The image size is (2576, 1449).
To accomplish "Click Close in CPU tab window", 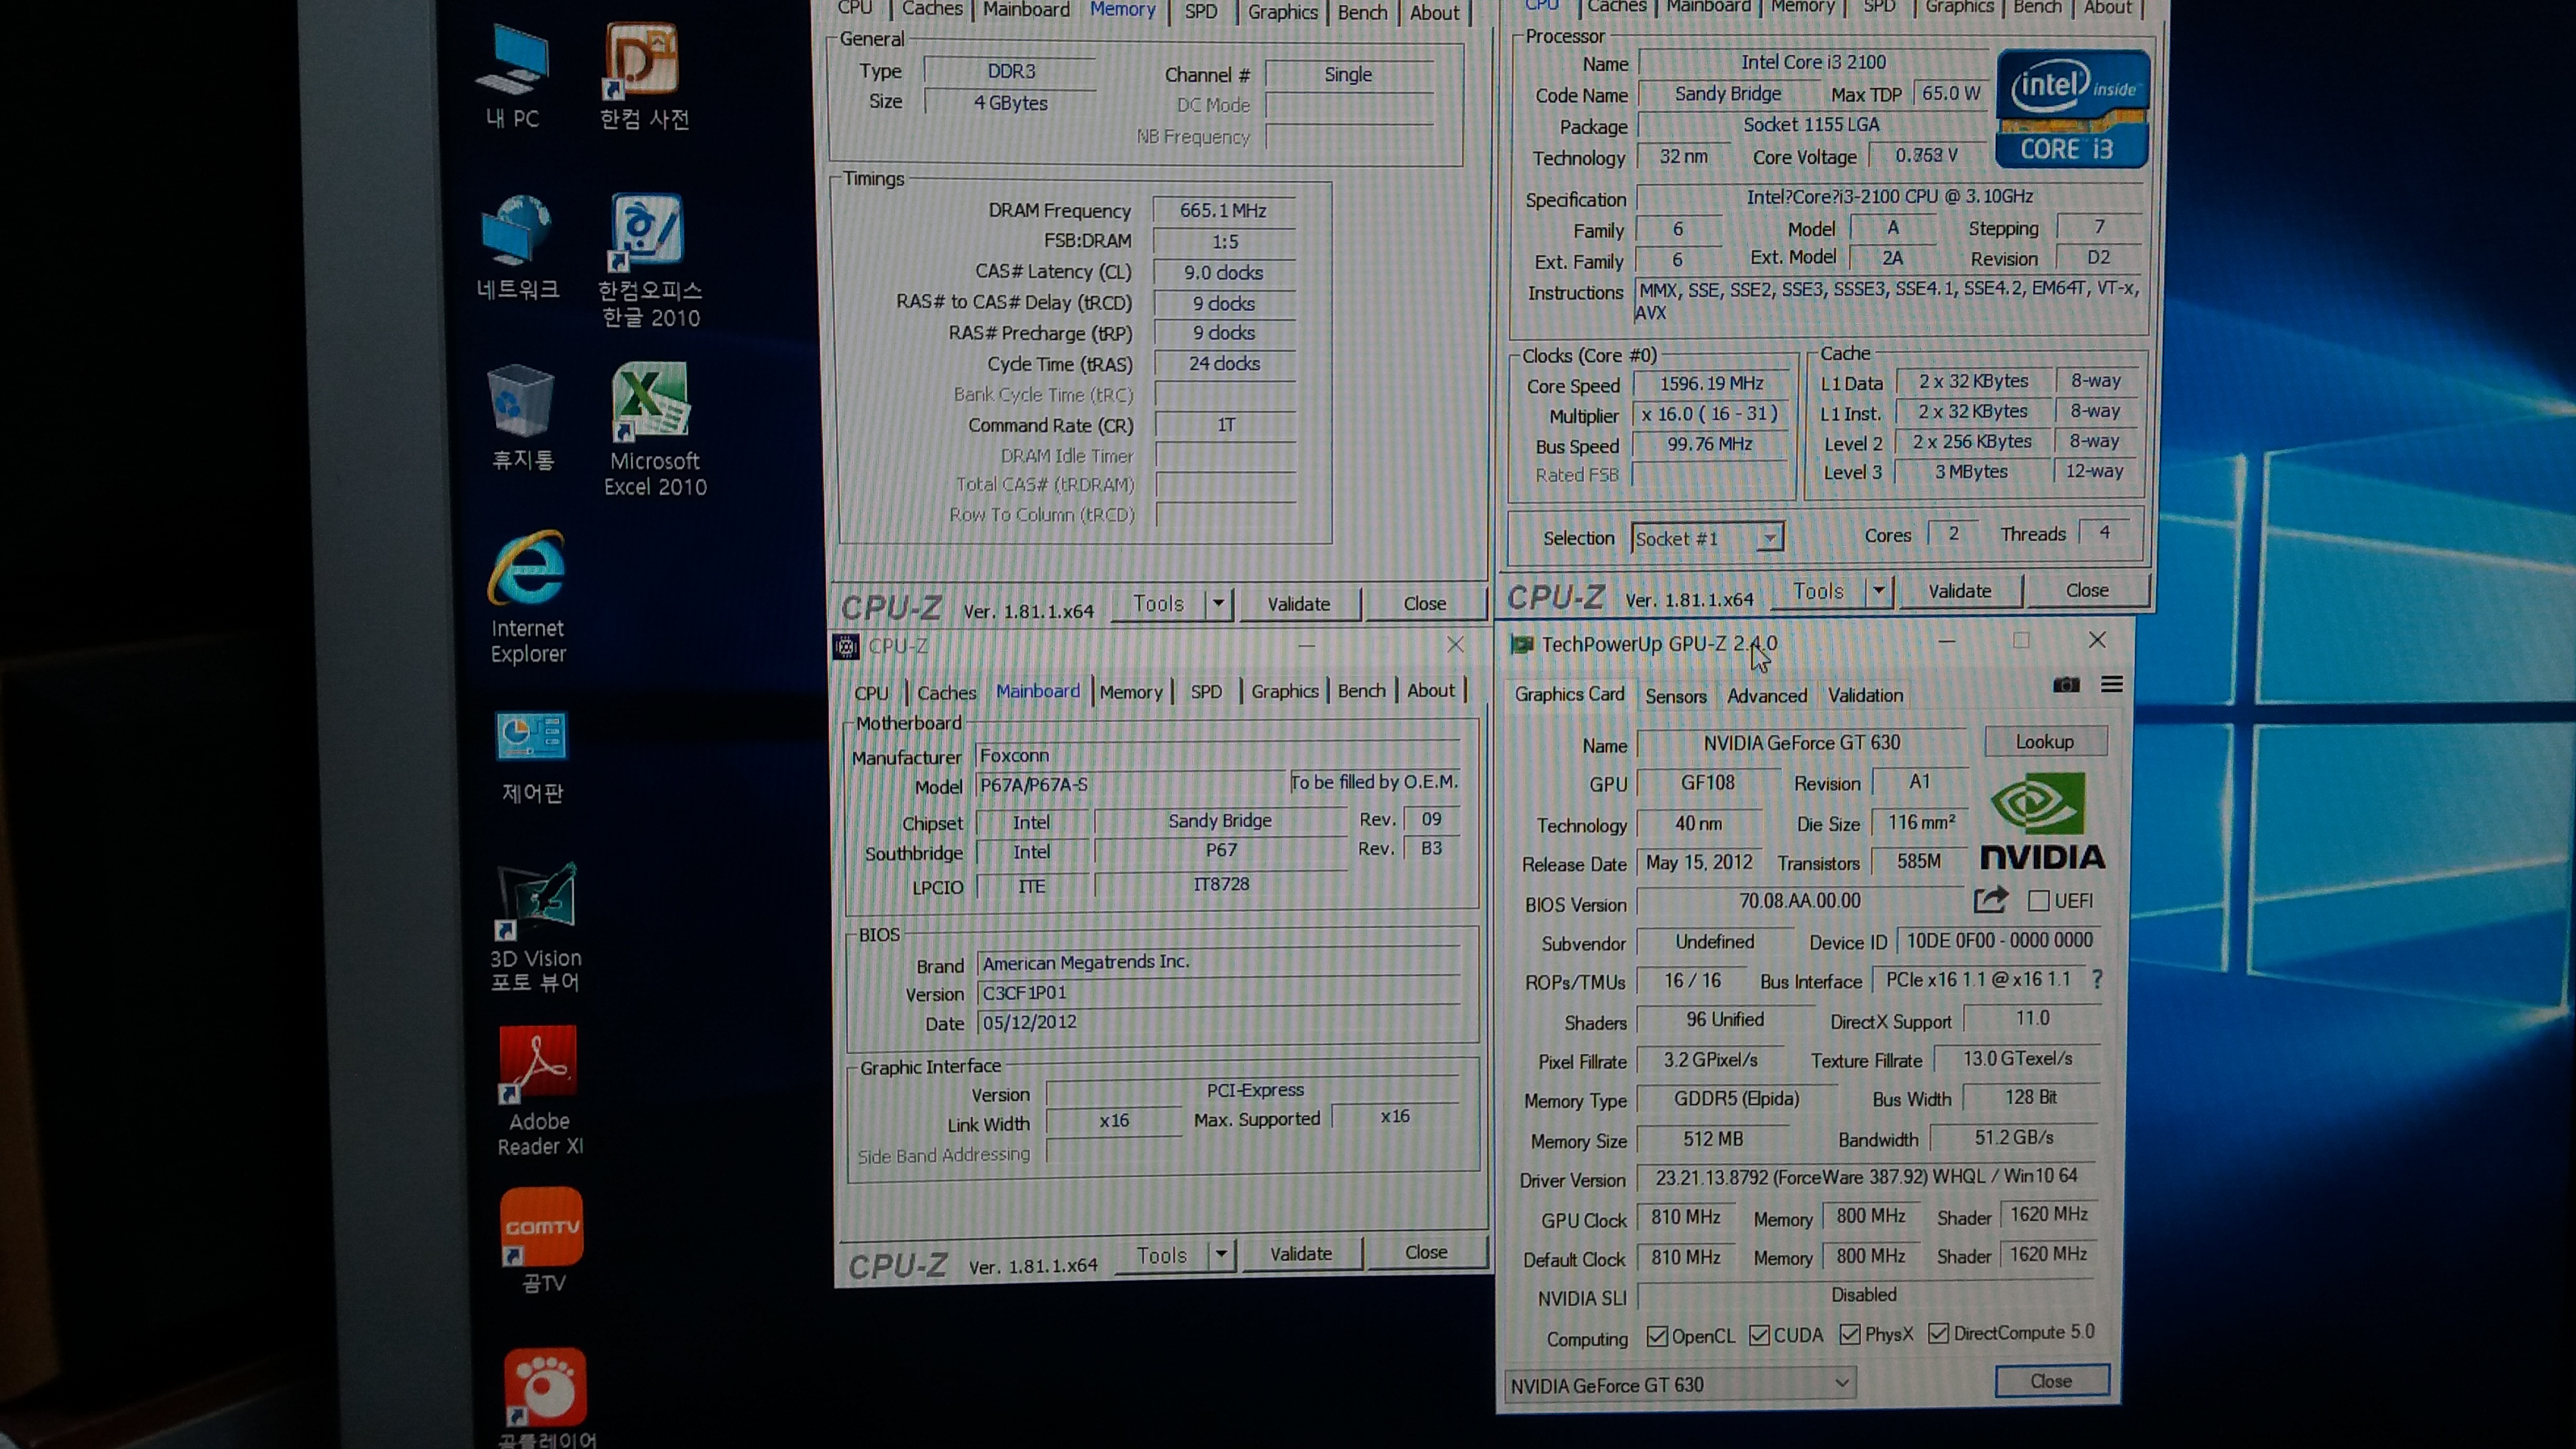I will (x=2087, y=590).
